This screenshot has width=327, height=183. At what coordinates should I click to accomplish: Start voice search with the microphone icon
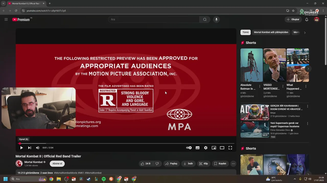coord(216,19)
